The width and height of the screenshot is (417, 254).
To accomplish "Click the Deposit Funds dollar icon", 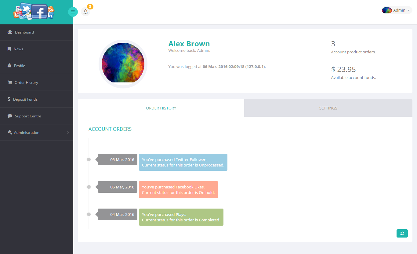I will pos(9,99).
